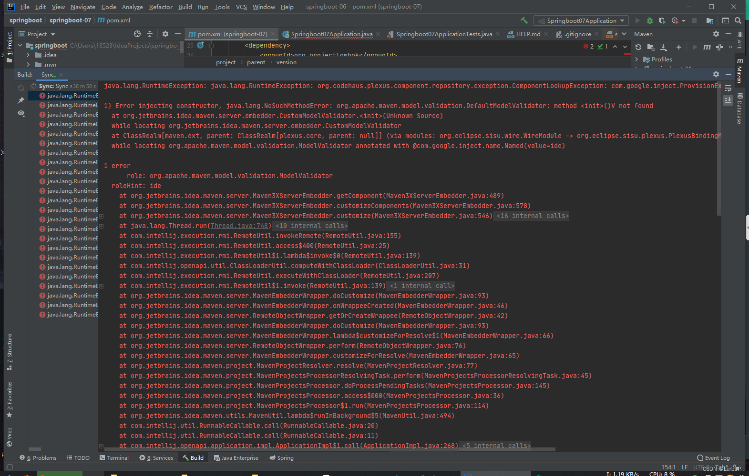Open the Profiler dropdown arrow
749x476 pixels.
coord(684,20)
